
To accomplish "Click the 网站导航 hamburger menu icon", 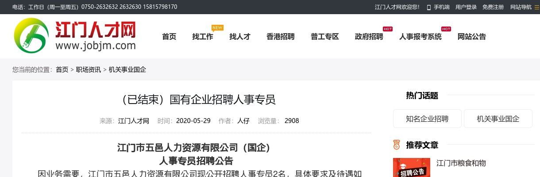I will pyautogui.click(x=537, y=7).
